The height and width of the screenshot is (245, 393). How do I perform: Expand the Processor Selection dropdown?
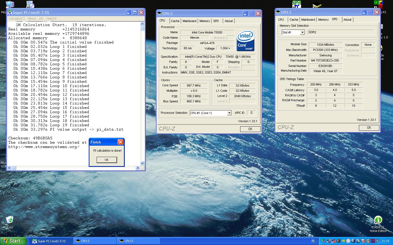pos(229,113)
